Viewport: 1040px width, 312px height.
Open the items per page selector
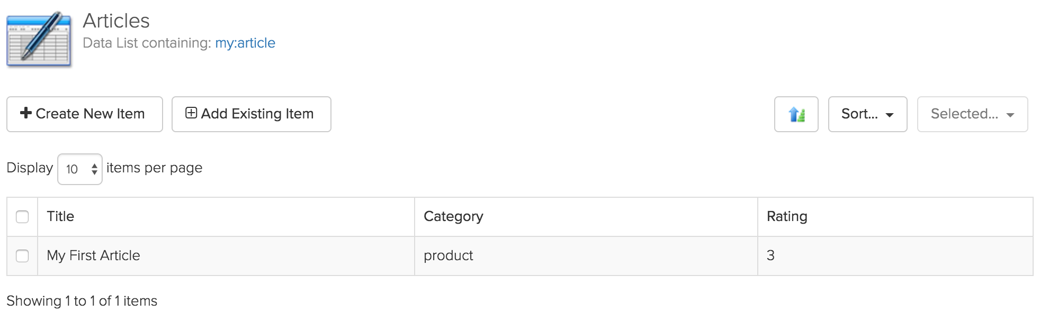[80, 169]
